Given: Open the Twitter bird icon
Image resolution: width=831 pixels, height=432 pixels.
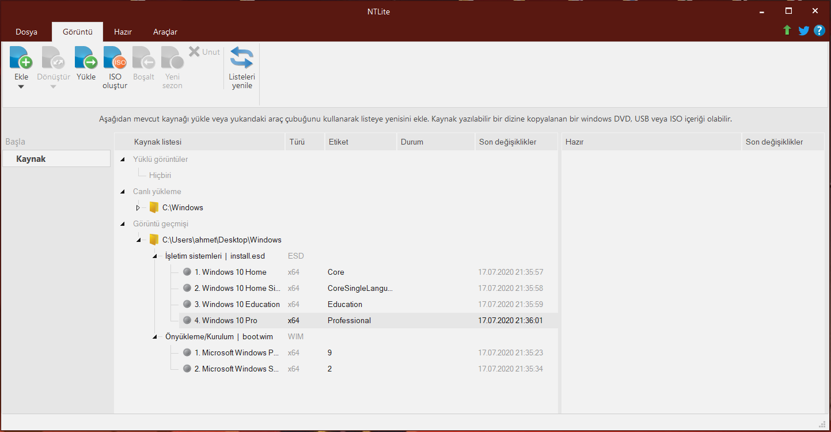Looking at the screenshot, I should [x=804, y=31].
